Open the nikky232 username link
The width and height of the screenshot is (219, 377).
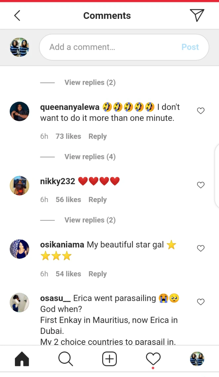pos(58,181)
